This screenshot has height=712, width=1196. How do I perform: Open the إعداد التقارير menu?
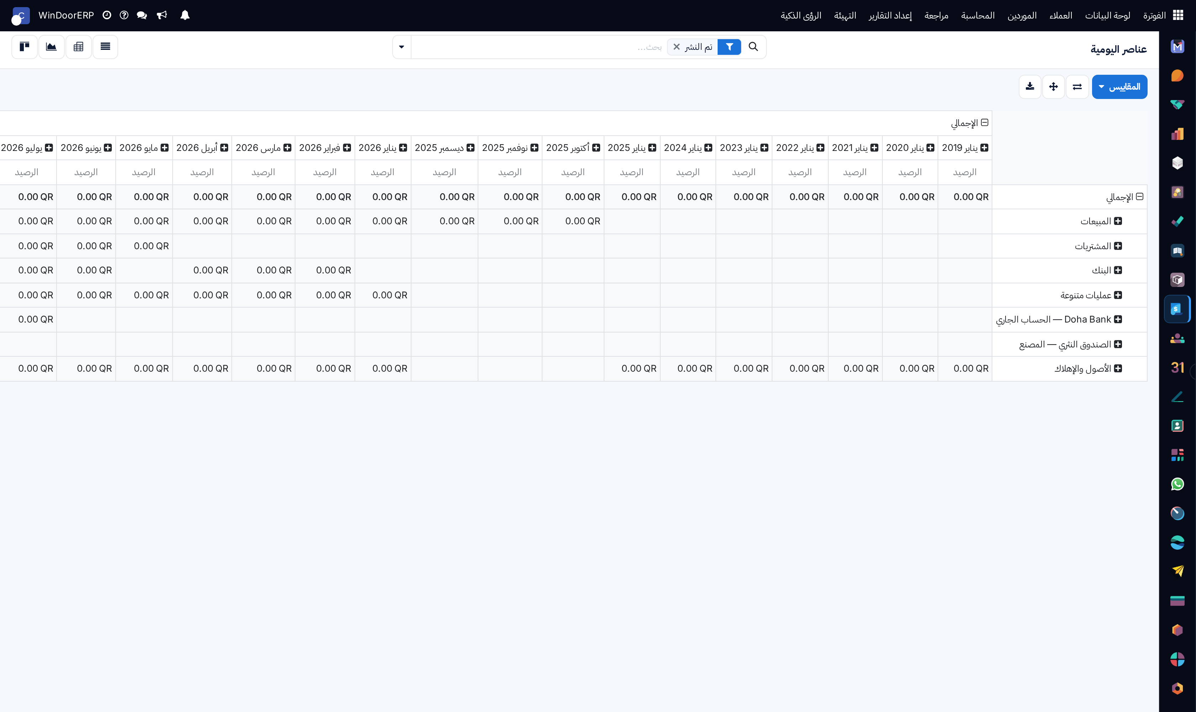tap(890, 15)
